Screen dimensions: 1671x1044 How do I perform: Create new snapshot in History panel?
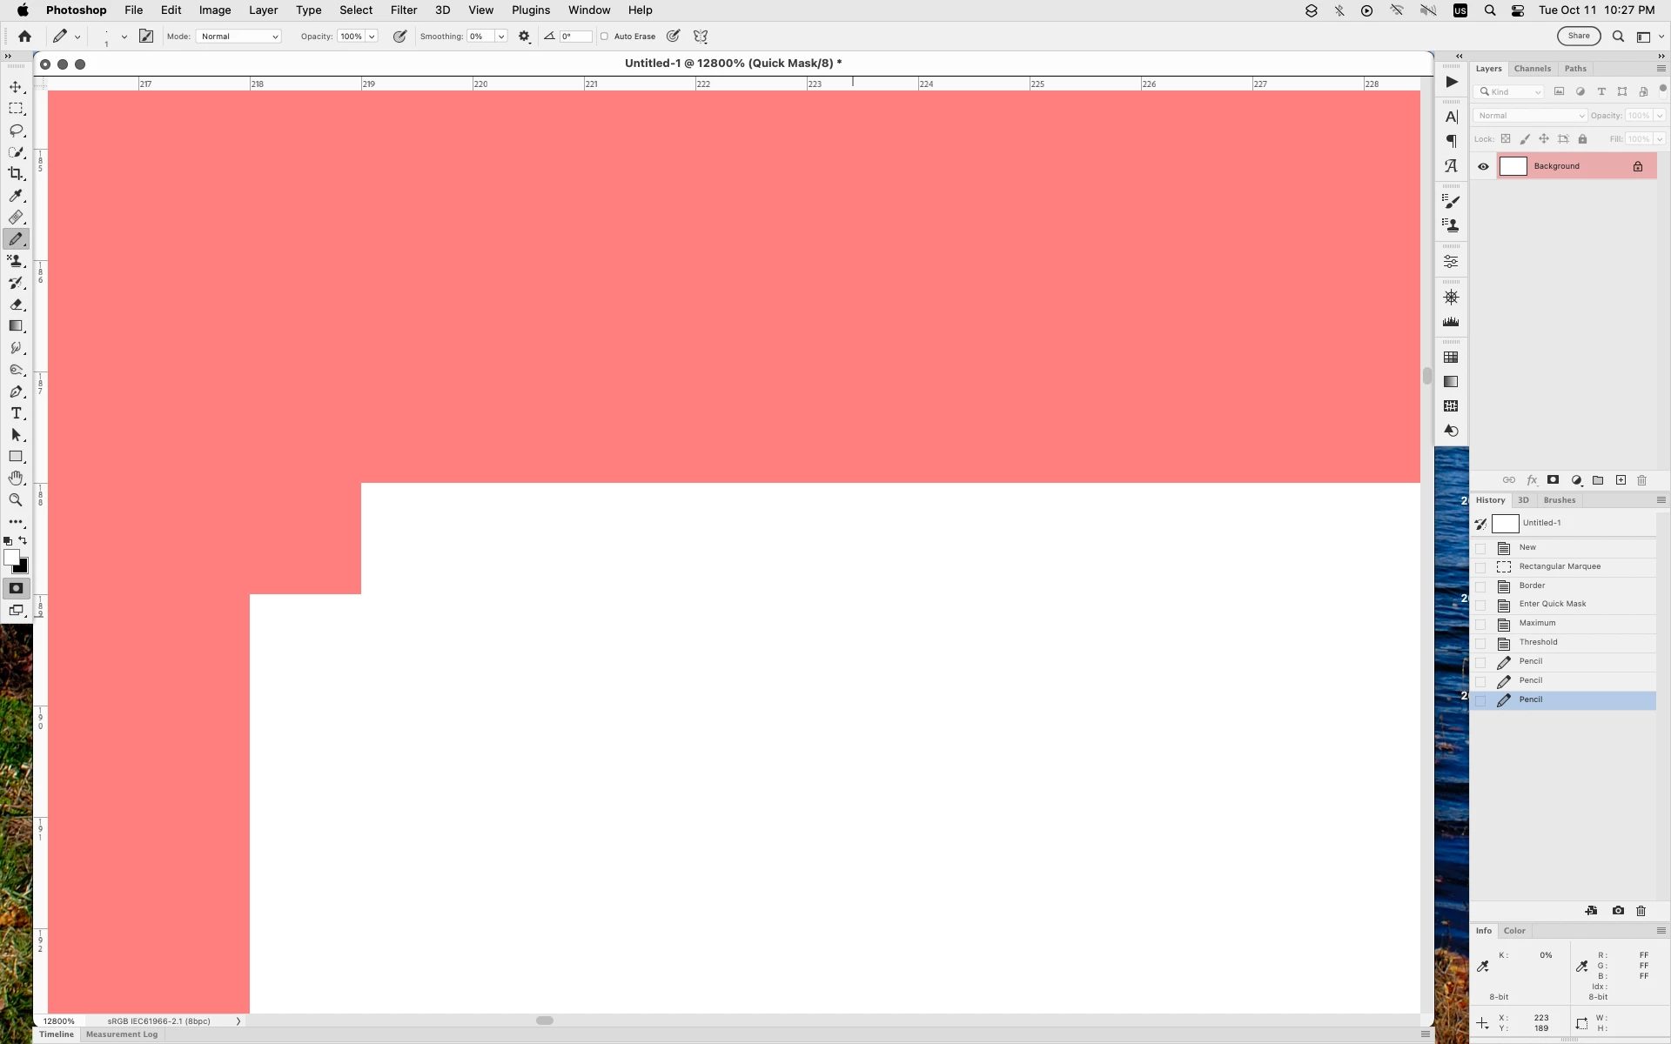1617,911
